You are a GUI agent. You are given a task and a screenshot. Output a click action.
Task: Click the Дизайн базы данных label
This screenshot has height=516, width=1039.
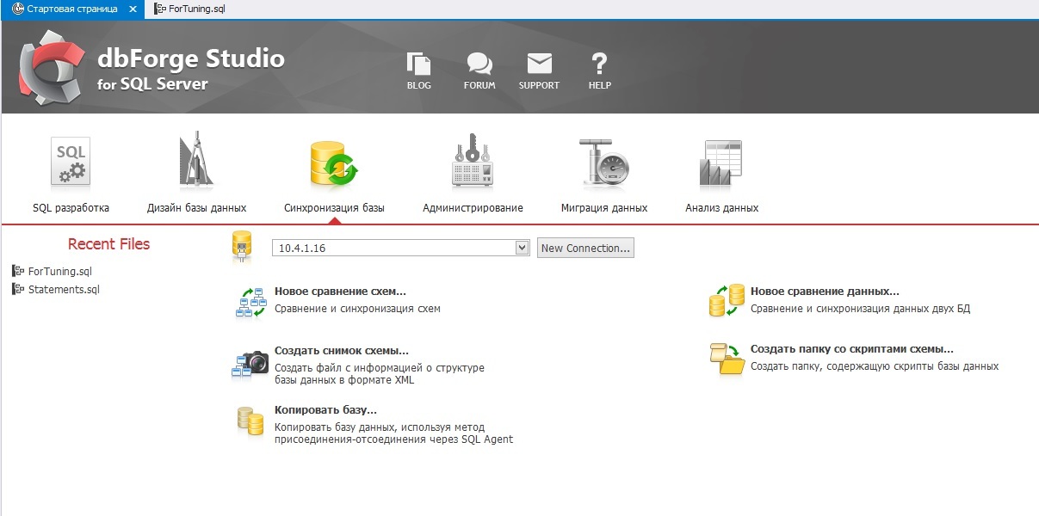click(196, 208)
